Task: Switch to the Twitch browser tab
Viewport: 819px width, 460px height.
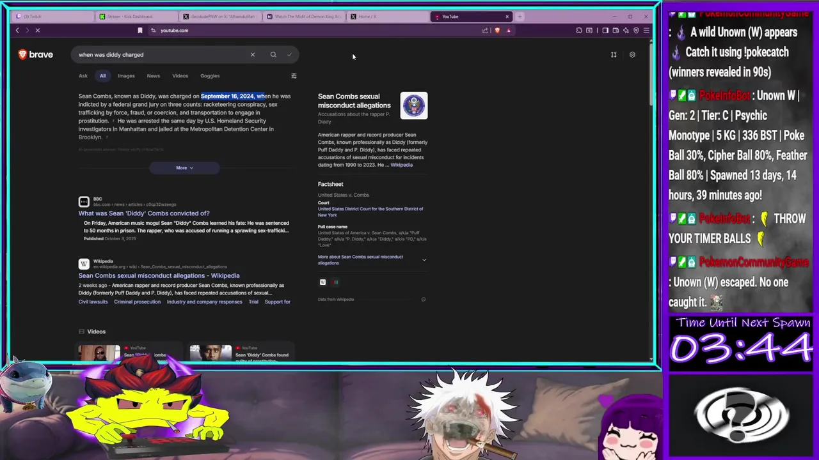Action: (52, 17)
